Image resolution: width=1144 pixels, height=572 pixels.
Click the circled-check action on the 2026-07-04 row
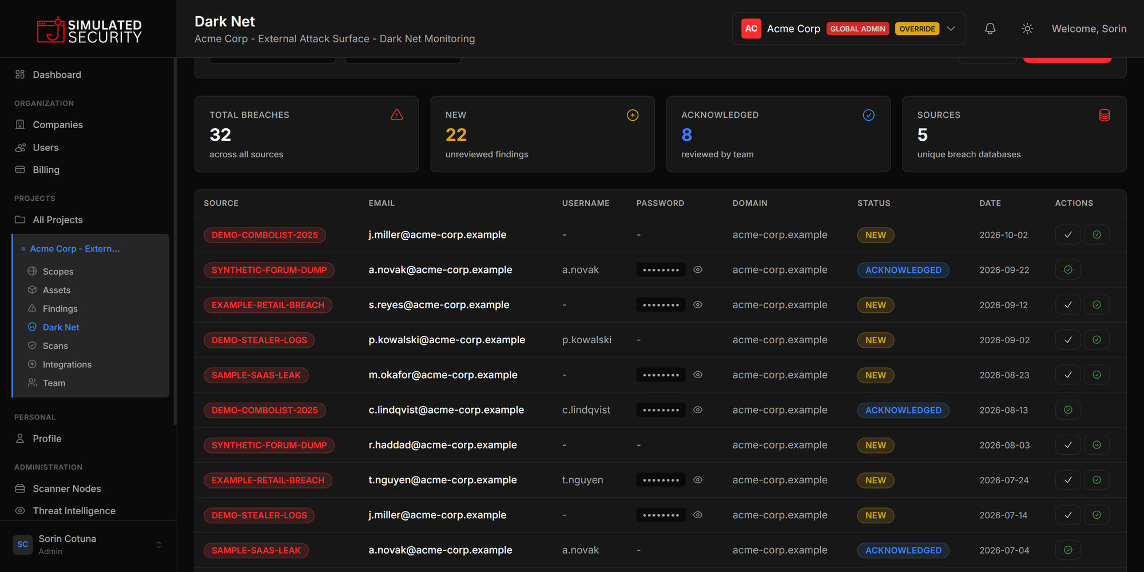click(1068, 550)
